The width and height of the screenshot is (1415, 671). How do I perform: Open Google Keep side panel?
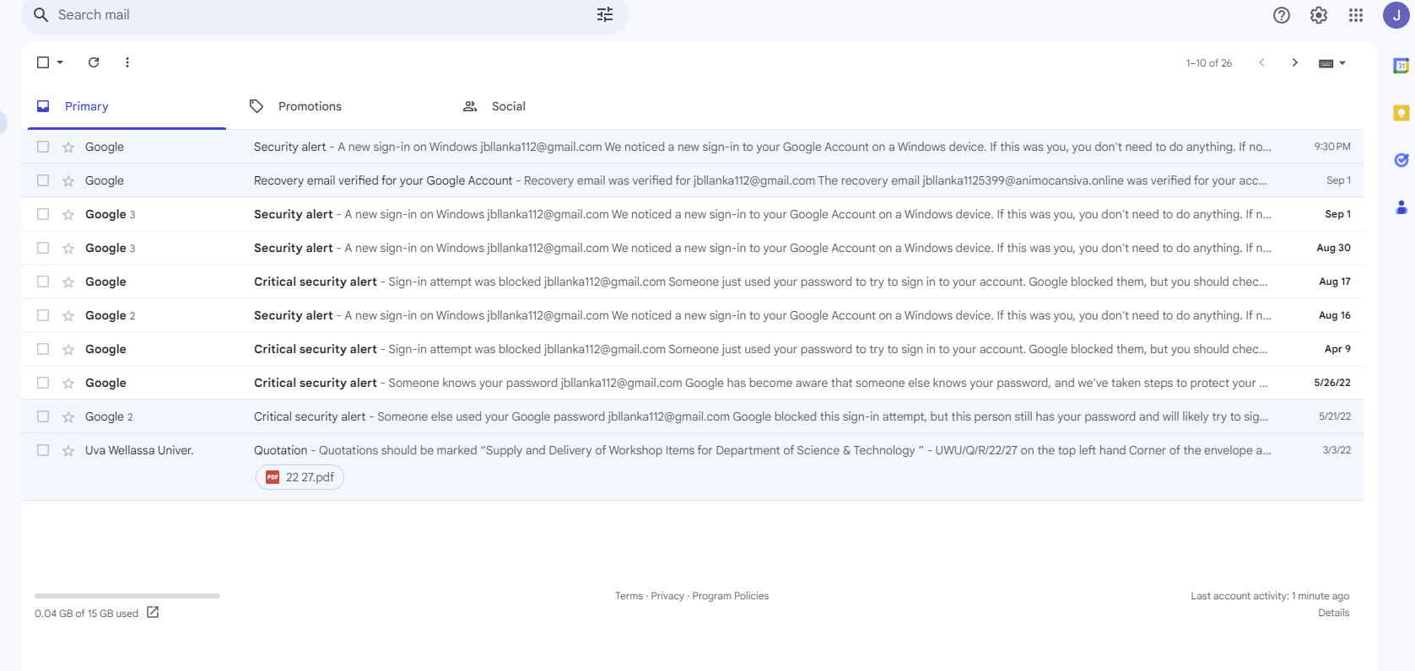tap(1401, 113)
